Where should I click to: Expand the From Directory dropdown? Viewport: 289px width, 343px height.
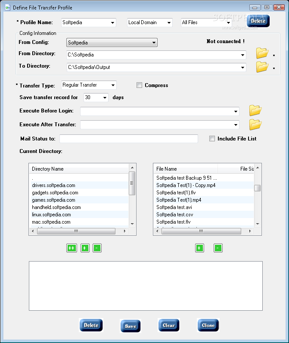click(x=242, y=55)
